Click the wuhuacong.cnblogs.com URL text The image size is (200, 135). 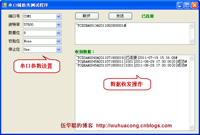coord(134,126)
